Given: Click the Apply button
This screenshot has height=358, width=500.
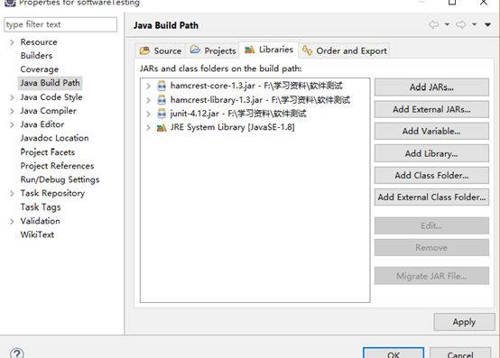Looking at the screenshot, I should [464, 322].
